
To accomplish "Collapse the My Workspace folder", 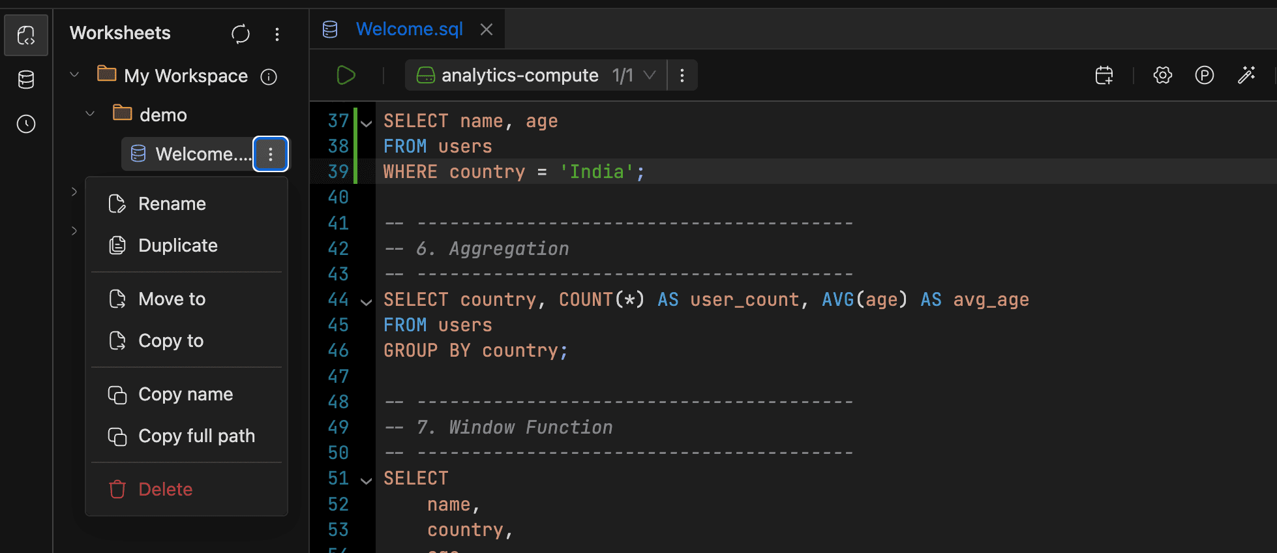I will (x=74, y=75).
